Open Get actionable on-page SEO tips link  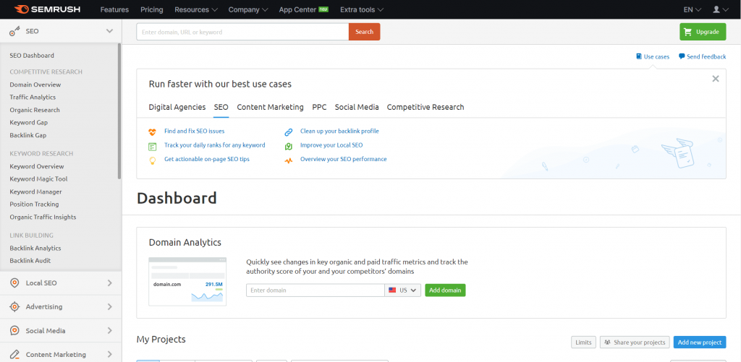pyautogui.click(x=207, y=159)
